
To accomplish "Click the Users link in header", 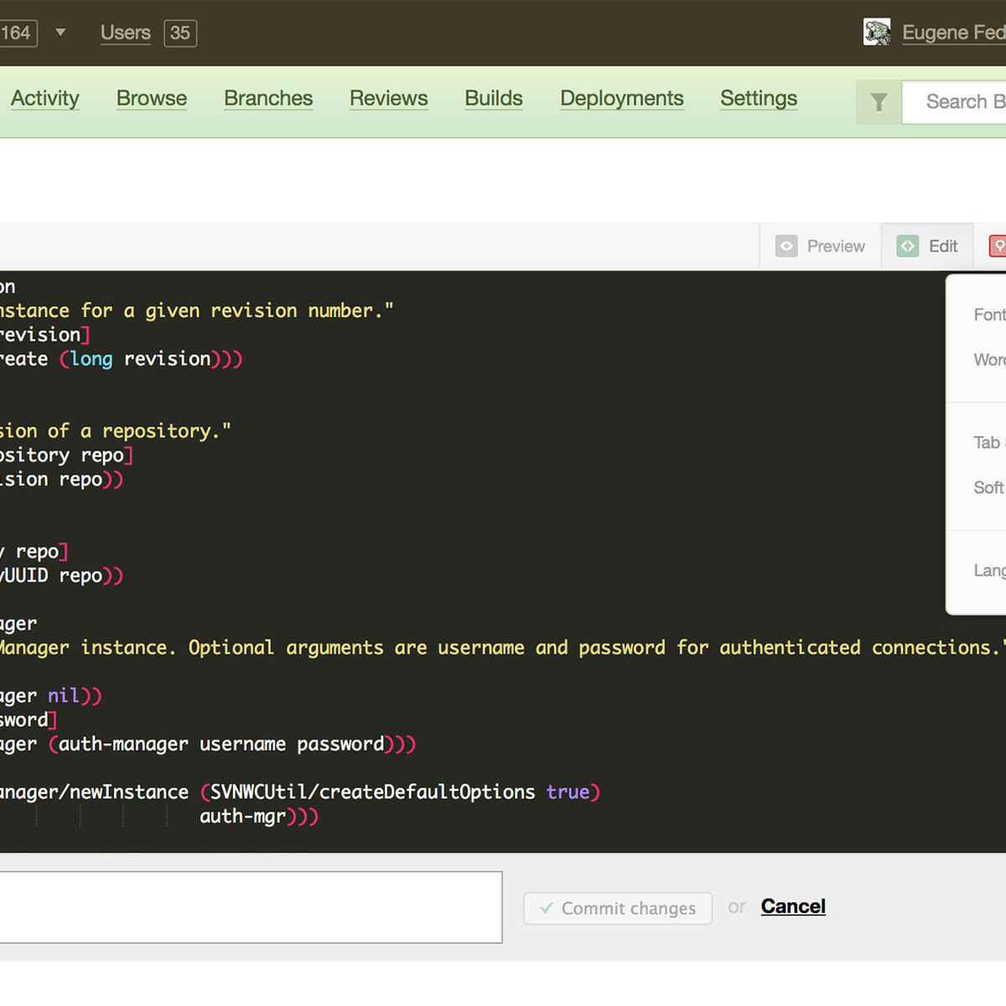I will [x=126, y=33].
